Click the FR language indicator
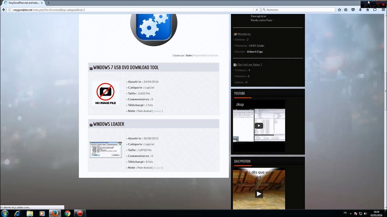The image size is (387, 217). tap(345, 213)
